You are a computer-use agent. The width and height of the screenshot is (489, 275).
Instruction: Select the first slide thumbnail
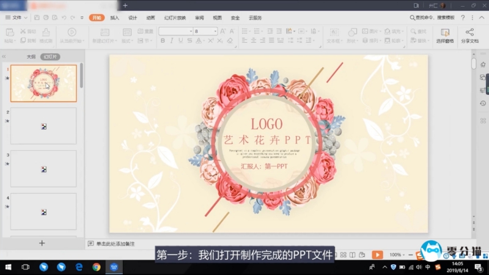pos(44,83)
